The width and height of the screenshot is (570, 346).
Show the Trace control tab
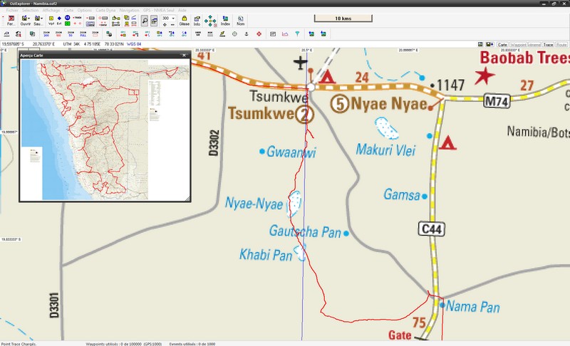click(x=548, y=45)
